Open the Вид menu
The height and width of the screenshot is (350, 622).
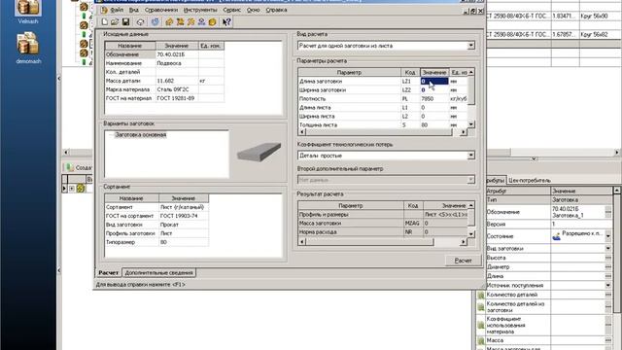[x=134, y=10]
